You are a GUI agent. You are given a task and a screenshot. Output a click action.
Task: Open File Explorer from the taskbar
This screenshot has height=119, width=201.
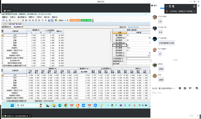pyautogui.click(x=54, y=105)
